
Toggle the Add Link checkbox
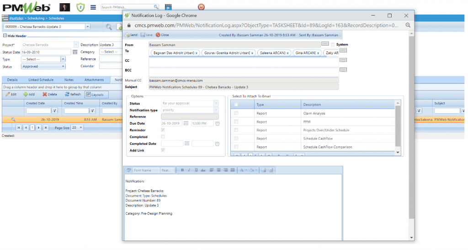coord(163,150)
